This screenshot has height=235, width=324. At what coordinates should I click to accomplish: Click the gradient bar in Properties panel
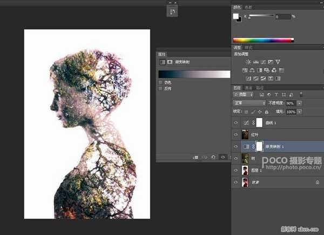[x=194, y=74]
